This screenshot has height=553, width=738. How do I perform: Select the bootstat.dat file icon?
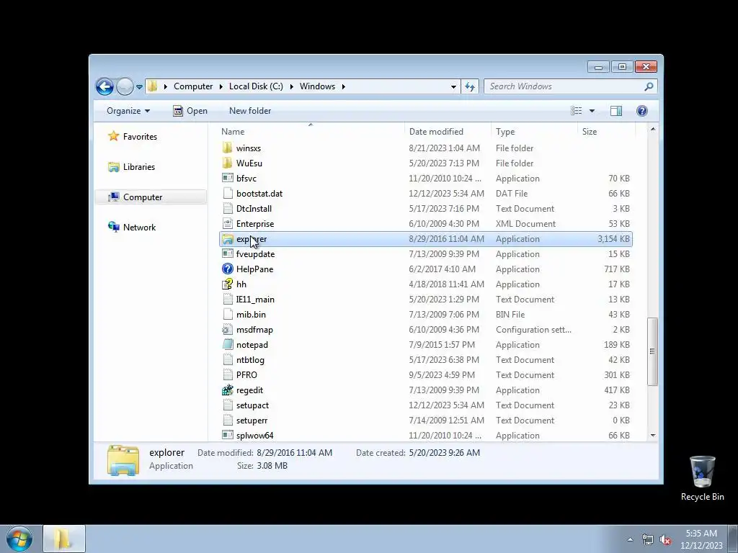pos(227,193)
